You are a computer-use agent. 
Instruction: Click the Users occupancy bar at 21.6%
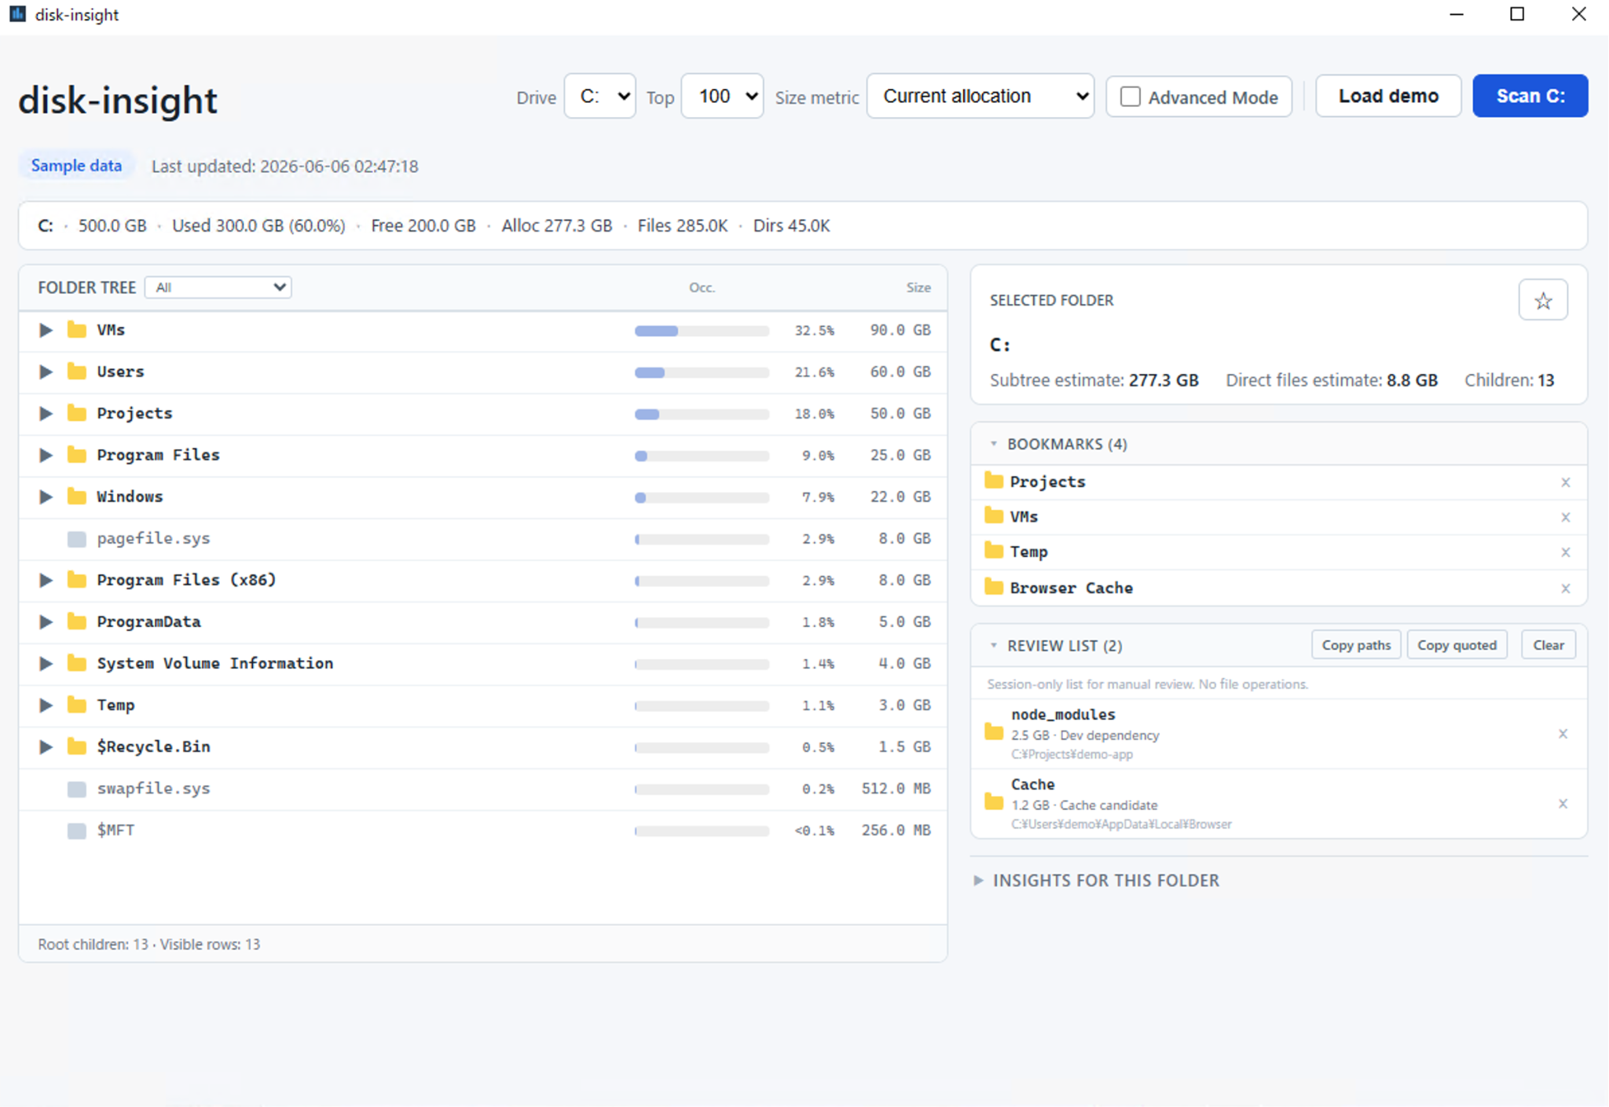click(x=702, y=372)
